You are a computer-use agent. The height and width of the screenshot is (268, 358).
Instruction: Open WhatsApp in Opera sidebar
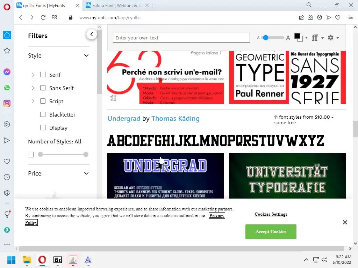point(7,88)
